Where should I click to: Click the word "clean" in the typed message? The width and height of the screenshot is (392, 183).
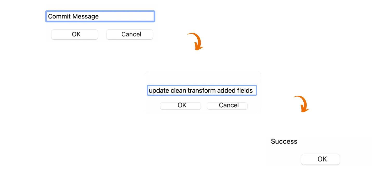[x=178, y=90]
